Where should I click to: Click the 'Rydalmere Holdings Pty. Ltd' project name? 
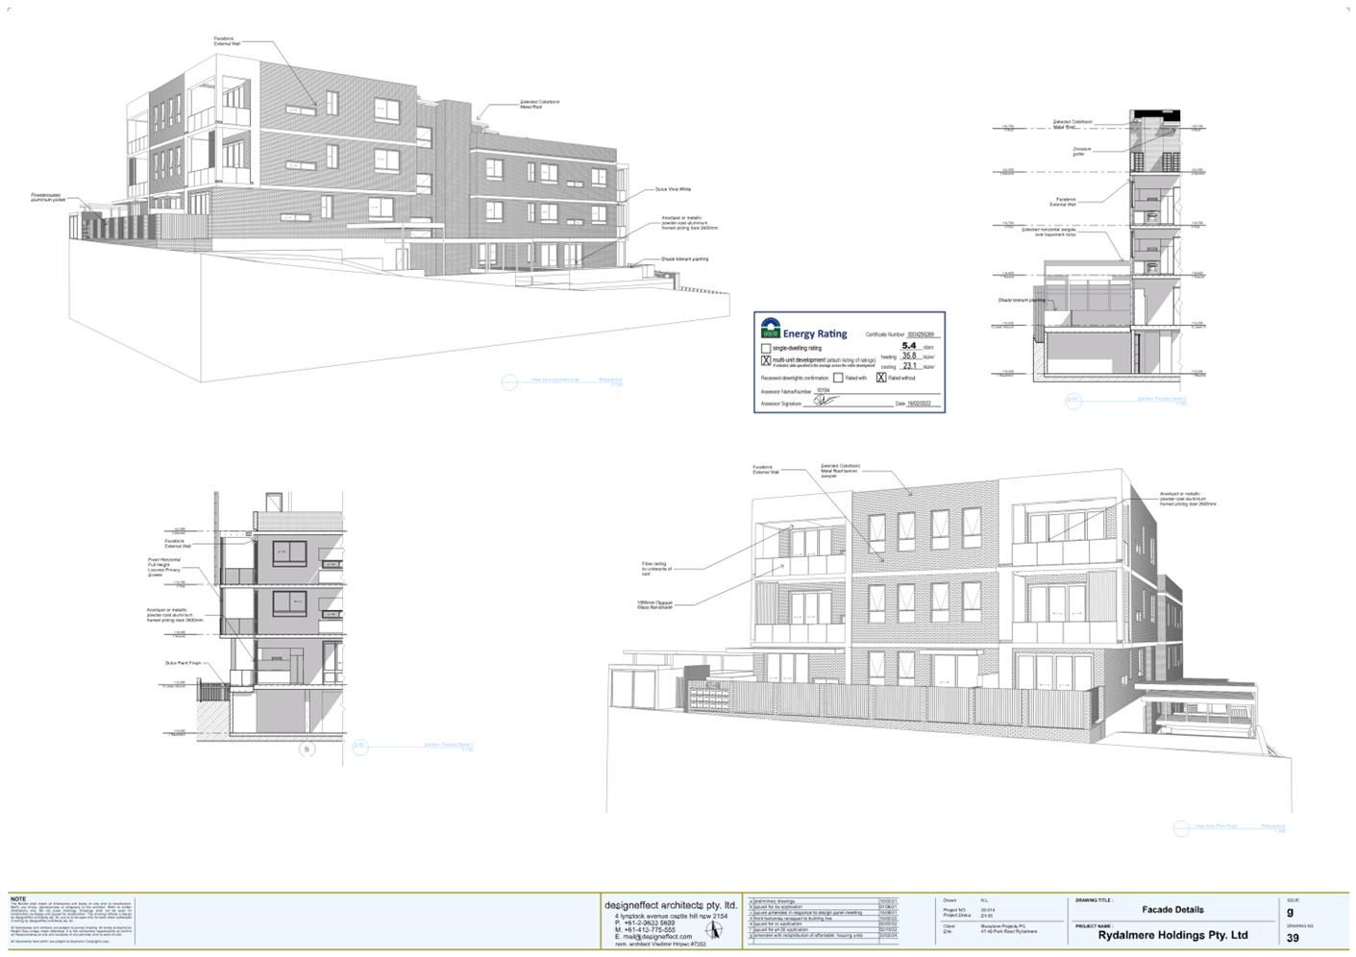tap(1172, 935)
